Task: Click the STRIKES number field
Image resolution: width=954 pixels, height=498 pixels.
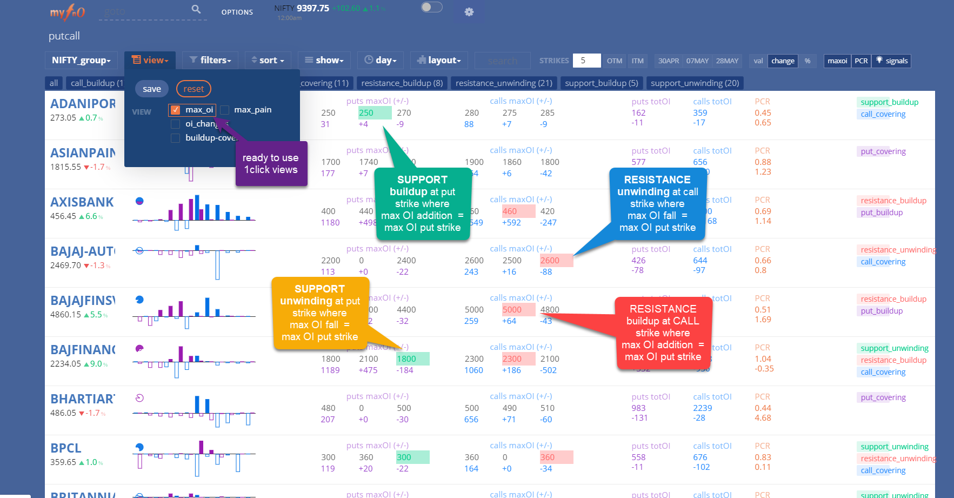Action: tap(587, 61)
